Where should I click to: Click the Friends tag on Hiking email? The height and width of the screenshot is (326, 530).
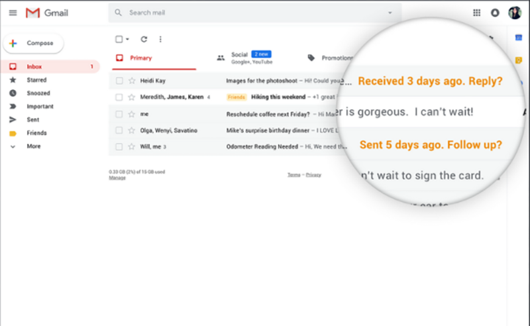(x=237, y=97)
